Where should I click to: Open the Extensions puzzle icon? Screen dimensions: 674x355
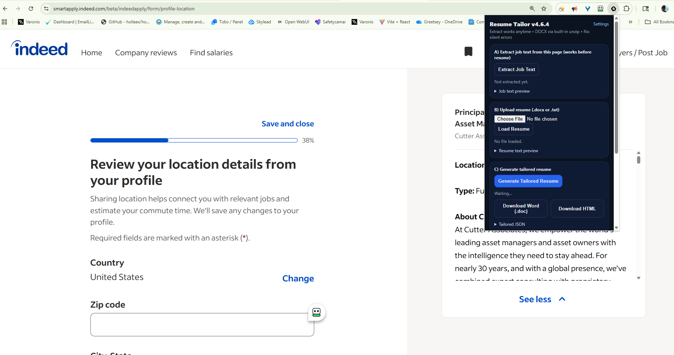pyautogui.click(x=626, y=9)
